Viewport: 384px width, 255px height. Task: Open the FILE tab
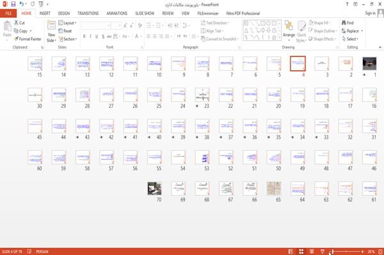pos(8,13)
